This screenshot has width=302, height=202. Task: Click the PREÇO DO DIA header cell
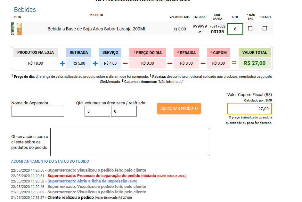148,53
